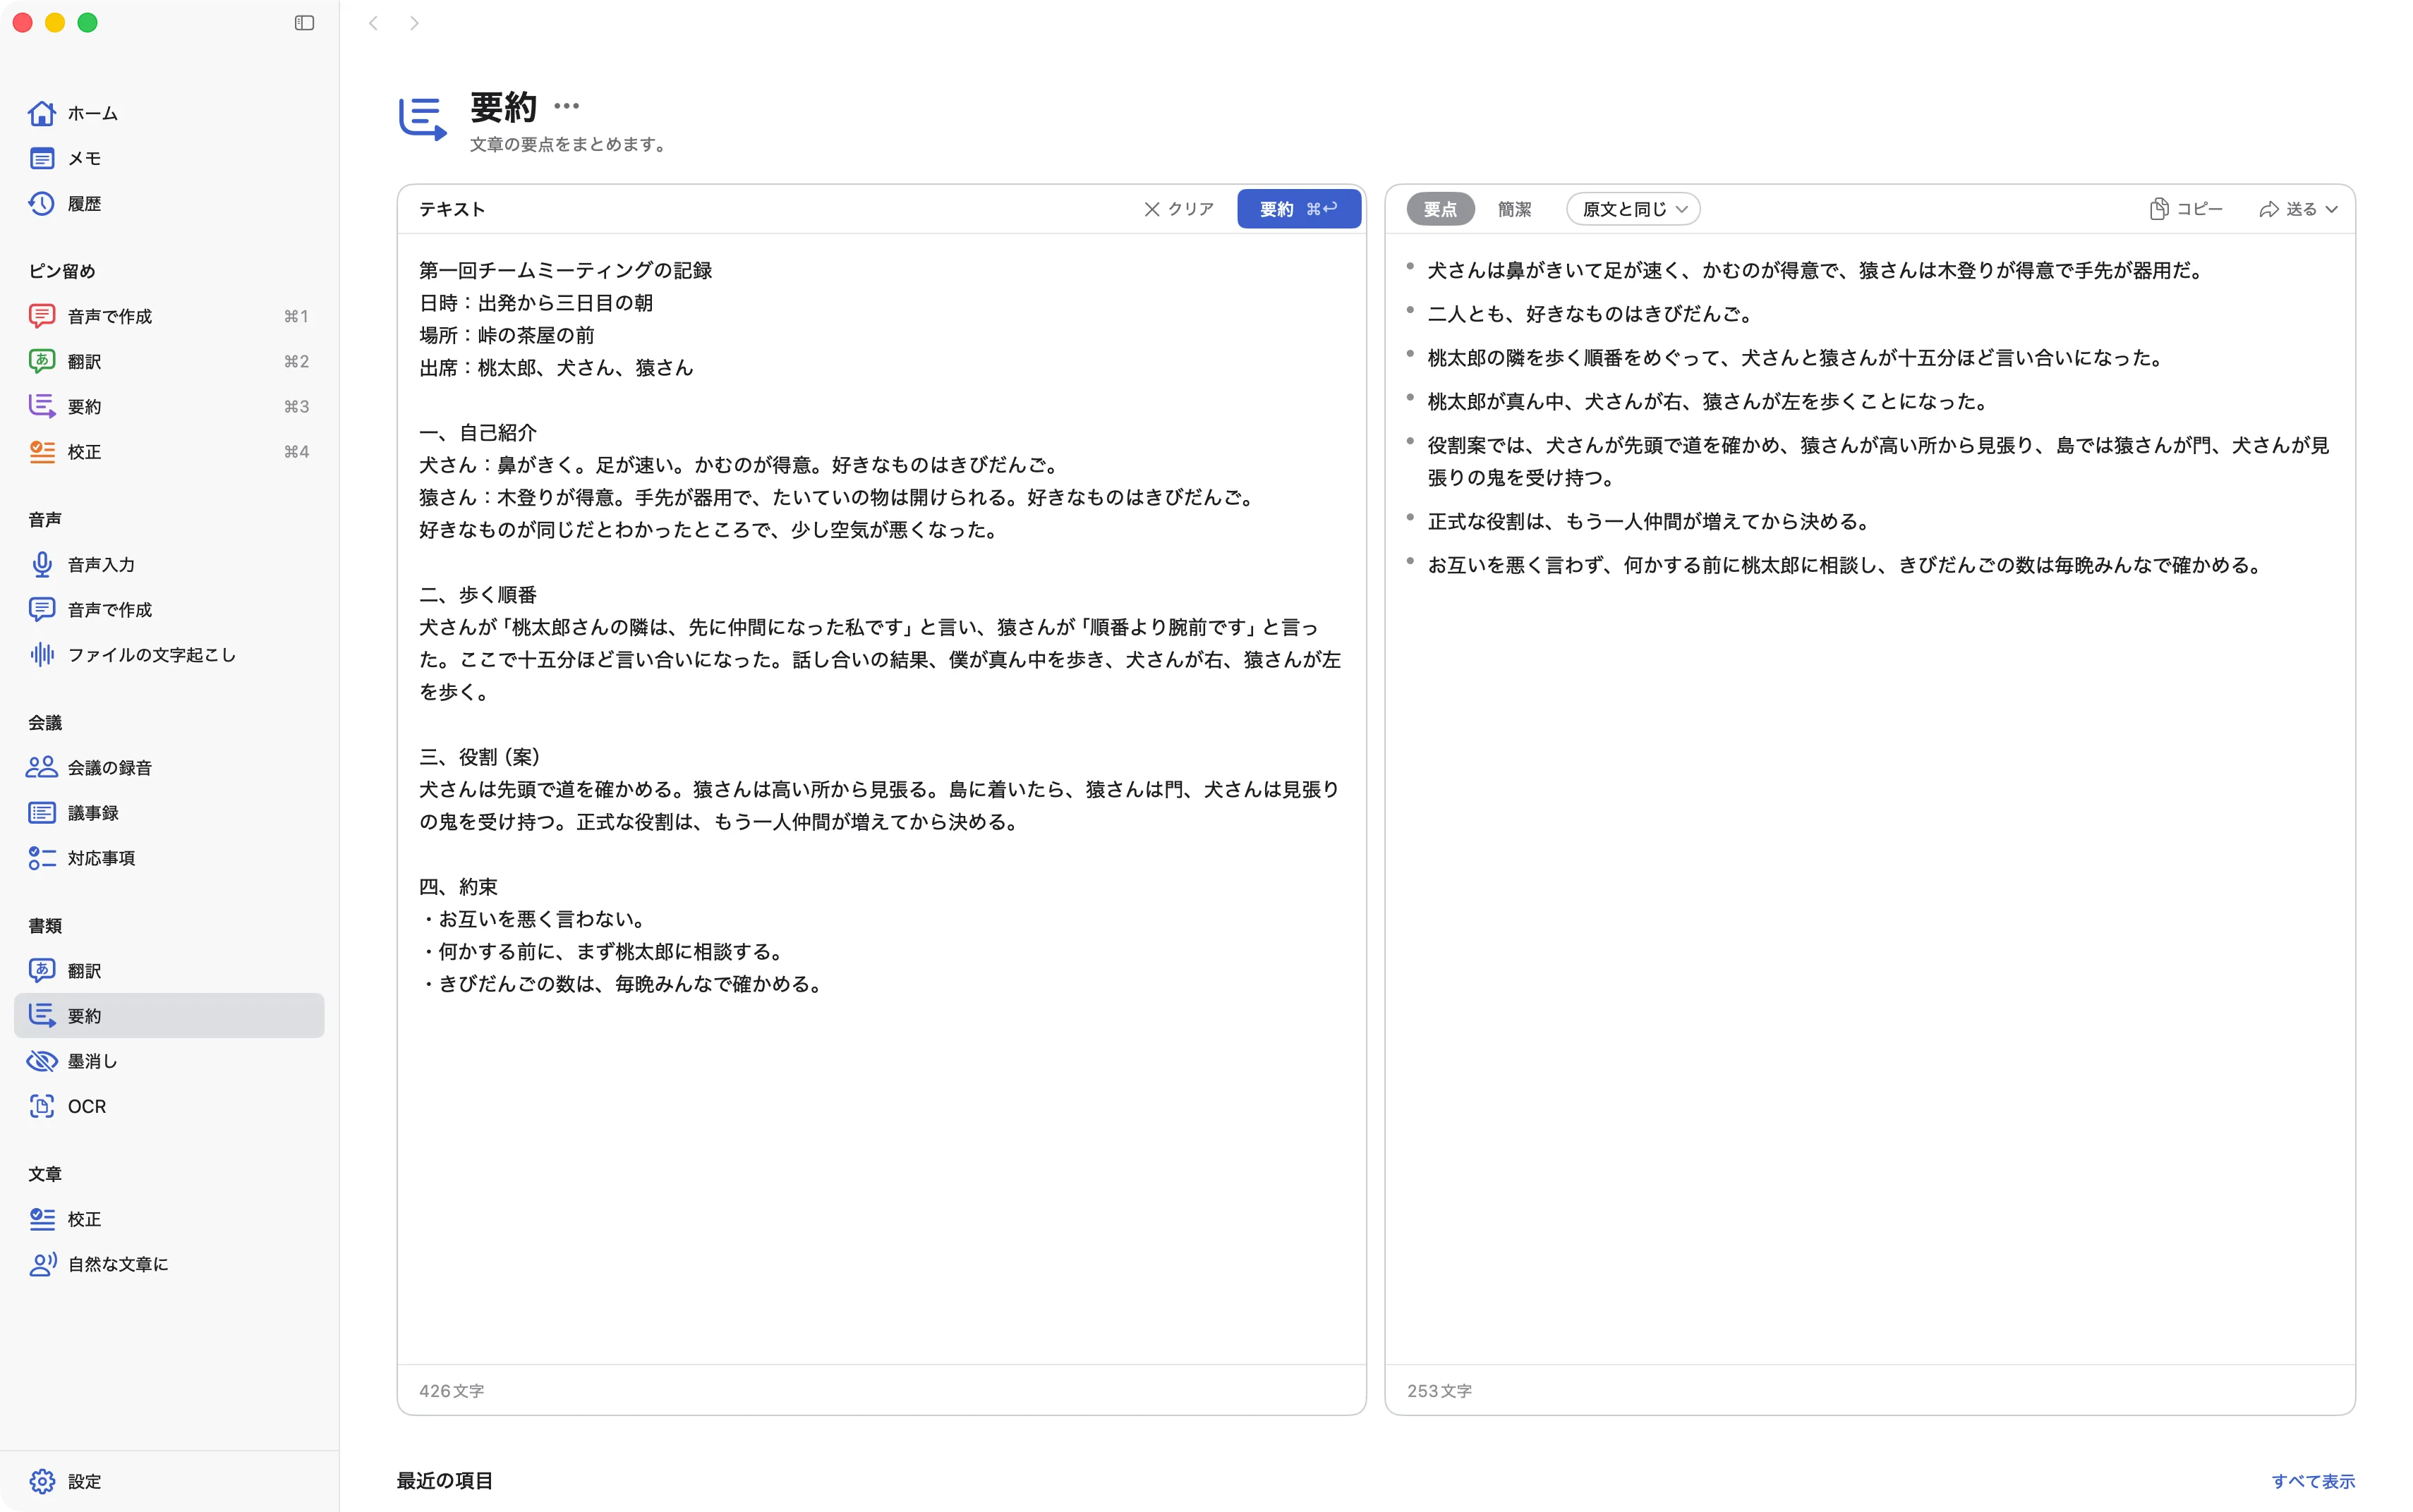Image resolution: width=2413 pixels, height=1512 pixels.
Task: Open ファイルの文字起こし
Action: 169,654
